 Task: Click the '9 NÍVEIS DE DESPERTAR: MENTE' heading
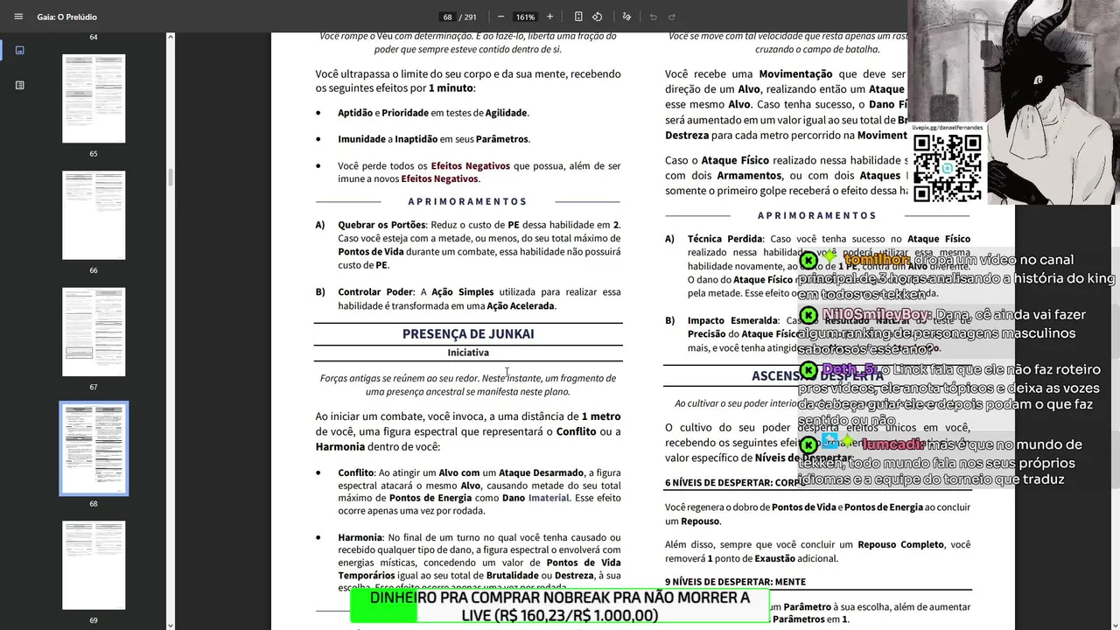735,582
